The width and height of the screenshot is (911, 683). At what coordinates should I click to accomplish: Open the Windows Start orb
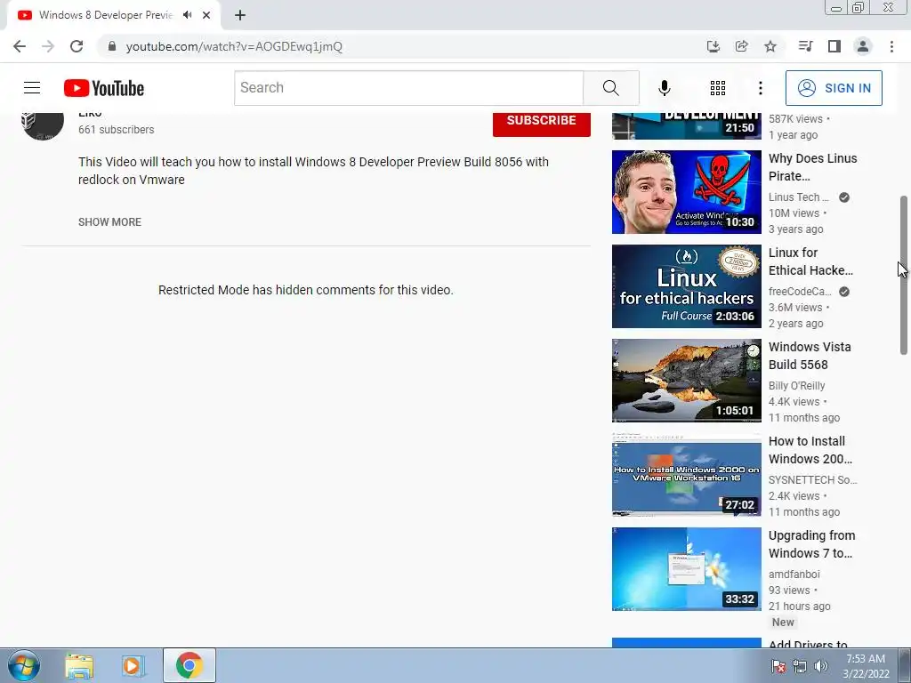click(24, 665)
